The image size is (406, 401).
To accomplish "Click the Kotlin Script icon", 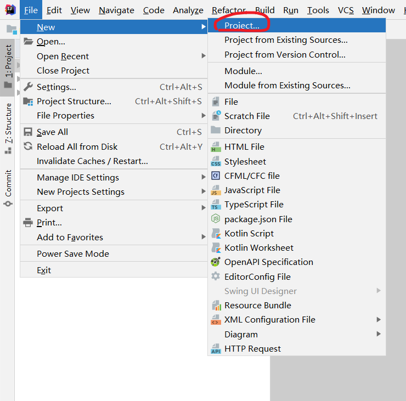I will click(x=216, y=234).
